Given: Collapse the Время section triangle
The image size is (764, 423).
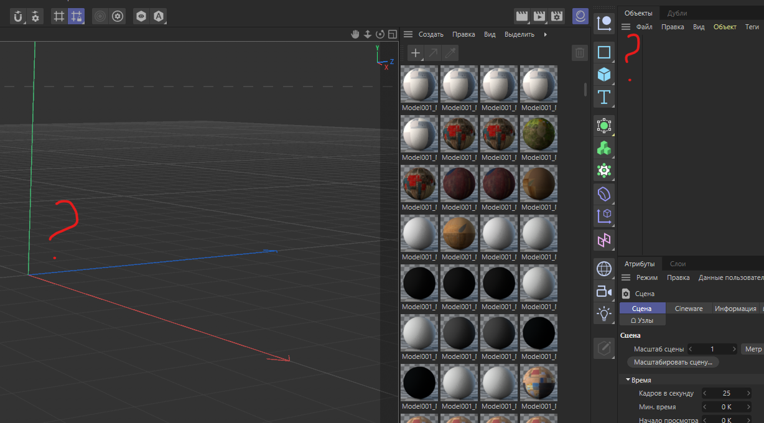Looking at the screenshot, I should tap(628, 380).
